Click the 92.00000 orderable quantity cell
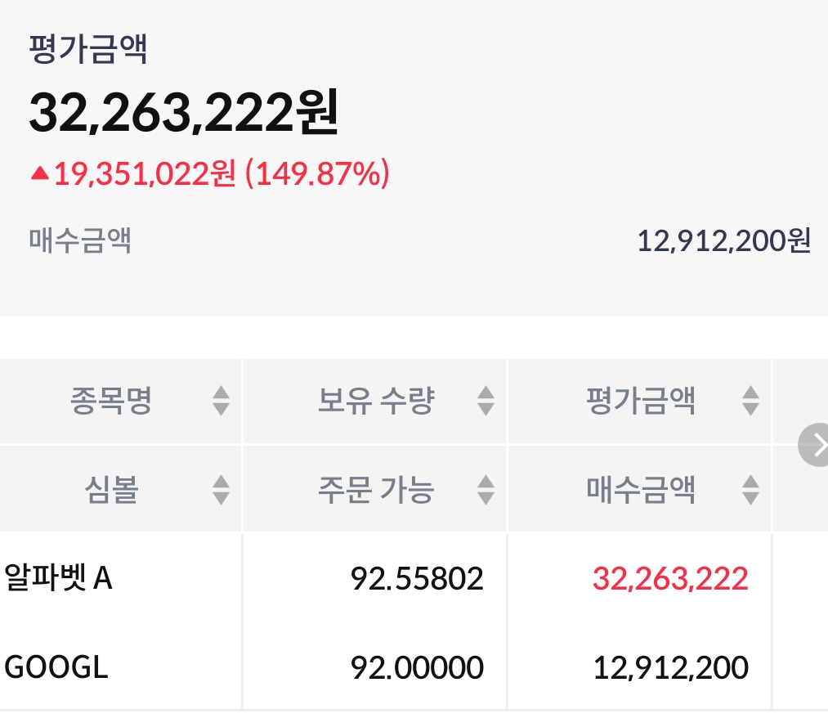 click(x=417, y=668)
